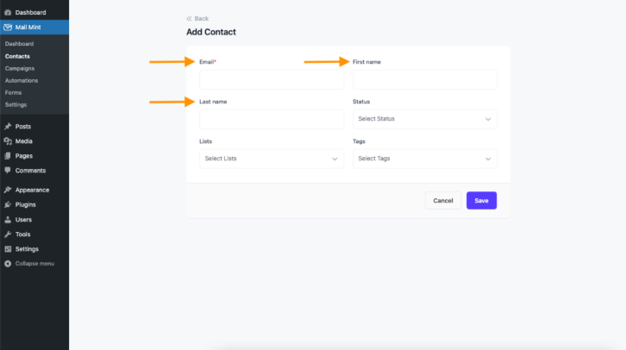Go to Automations submenu item
The image size is (626, 350).
click(22, 81)
